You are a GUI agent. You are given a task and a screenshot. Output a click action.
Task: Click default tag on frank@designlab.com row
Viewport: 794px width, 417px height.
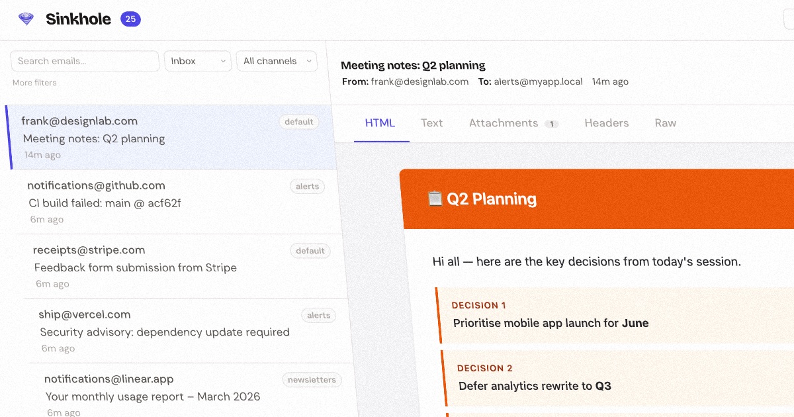tap(299, 122)
